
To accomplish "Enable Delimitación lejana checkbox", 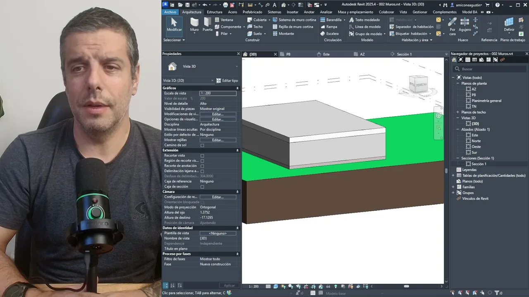I will (202, 171).
